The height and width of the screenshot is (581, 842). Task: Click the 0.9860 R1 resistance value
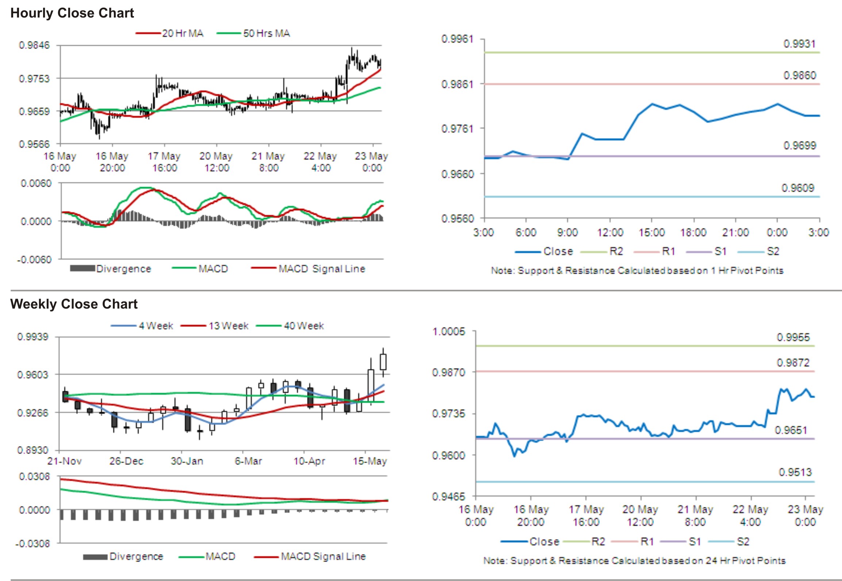(800, 76)
